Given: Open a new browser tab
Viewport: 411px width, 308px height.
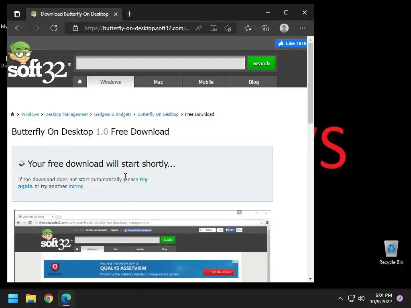Looking at the screenshot, I should pos(129,14).
